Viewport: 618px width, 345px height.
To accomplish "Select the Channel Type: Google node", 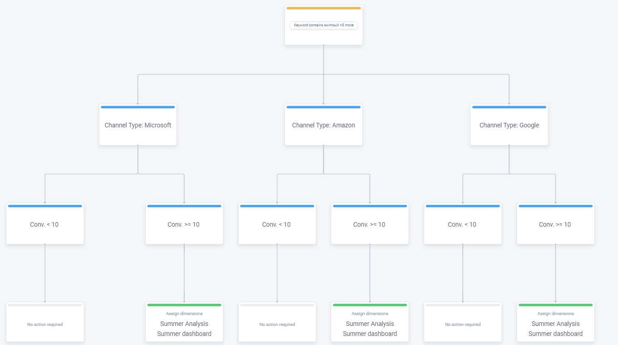I will point(509,125).
